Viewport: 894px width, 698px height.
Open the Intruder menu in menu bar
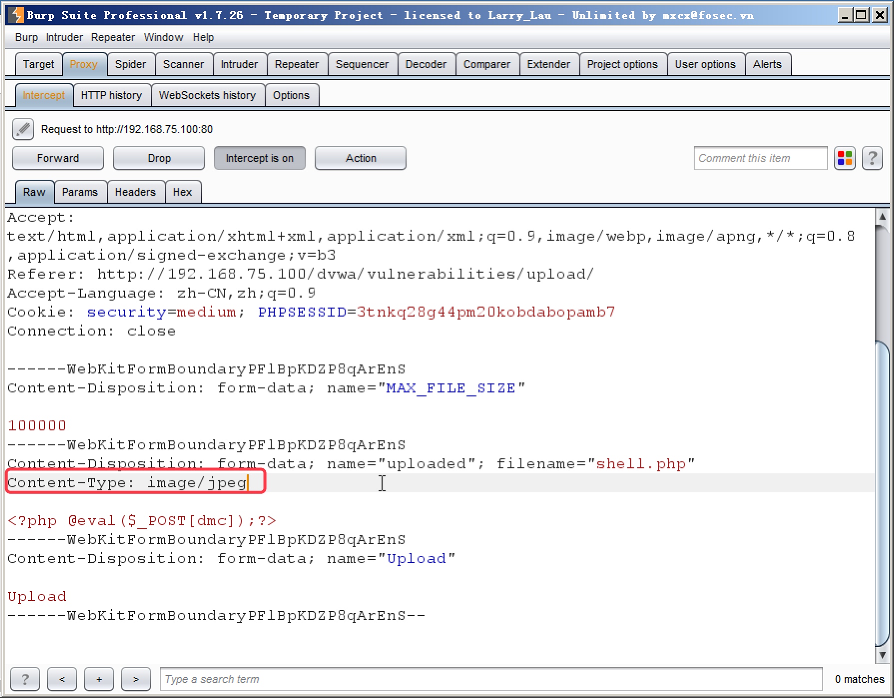[64, 37]
